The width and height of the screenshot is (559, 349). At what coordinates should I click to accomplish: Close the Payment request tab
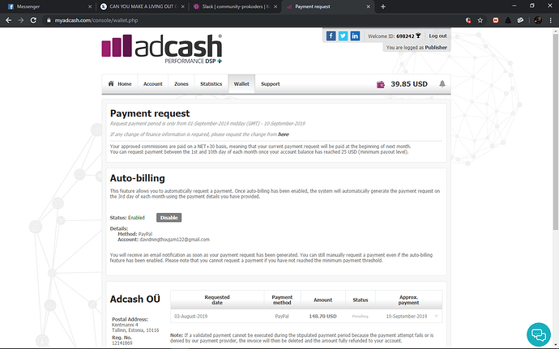(x=369, y=6)
